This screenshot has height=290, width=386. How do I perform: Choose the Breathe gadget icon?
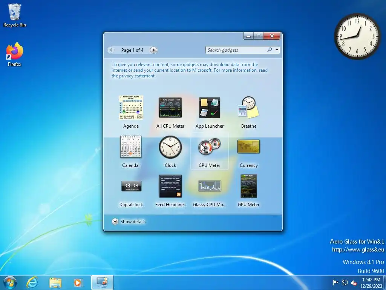click(x=249, y=108)
